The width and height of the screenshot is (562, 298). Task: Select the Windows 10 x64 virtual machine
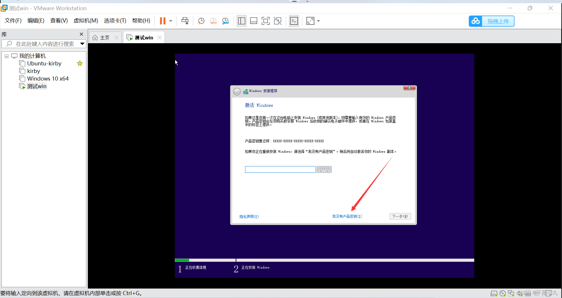[48, 79]
